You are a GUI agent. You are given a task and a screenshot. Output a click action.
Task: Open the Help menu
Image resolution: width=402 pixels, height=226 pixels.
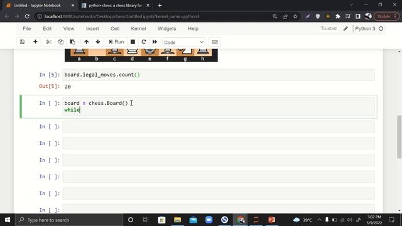193,29
